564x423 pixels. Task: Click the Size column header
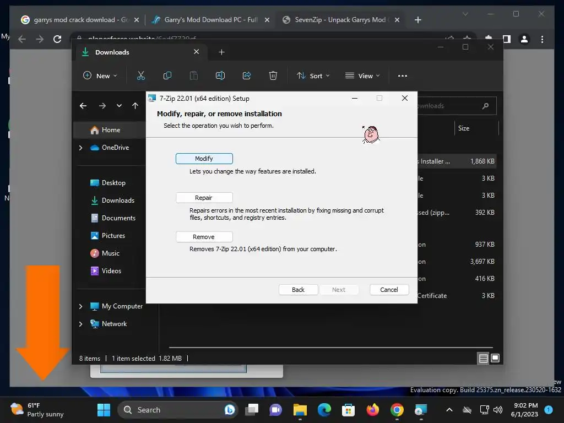[476, 128]
